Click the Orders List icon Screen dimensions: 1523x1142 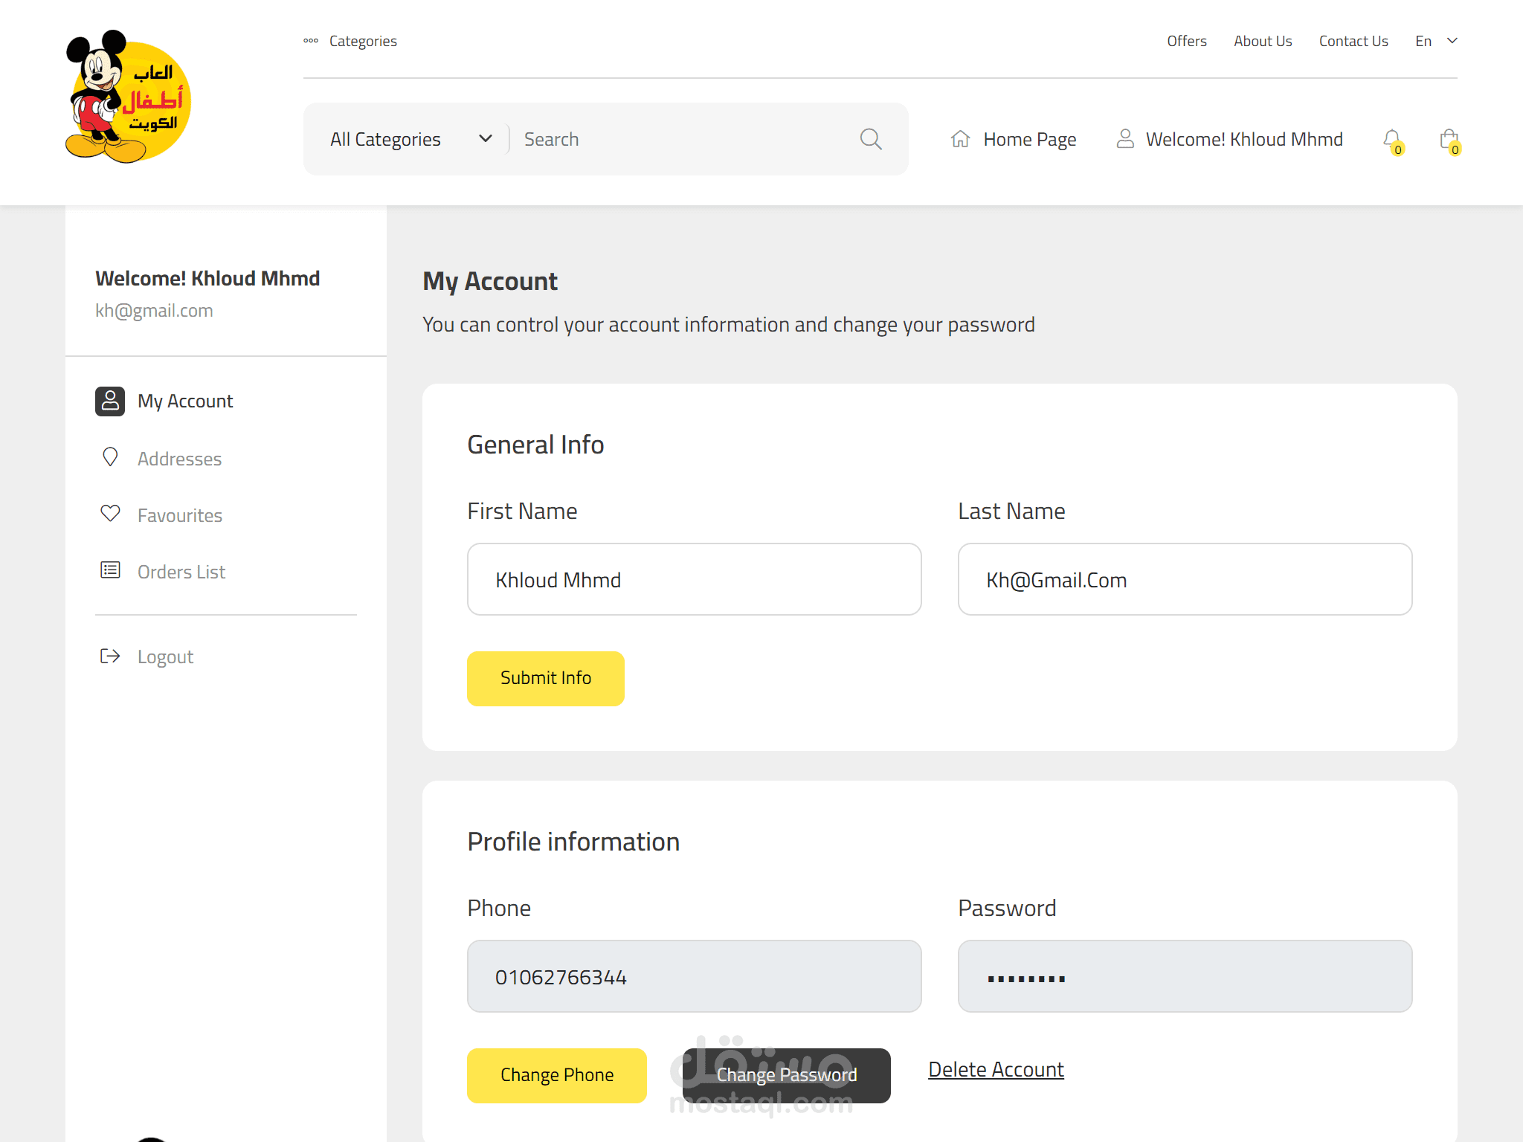pos(110,570)
